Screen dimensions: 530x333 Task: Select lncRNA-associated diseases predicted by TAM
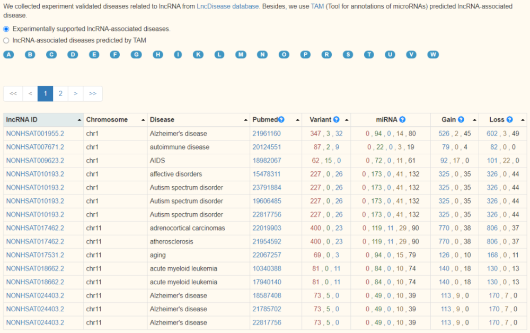tap(6, 40)
